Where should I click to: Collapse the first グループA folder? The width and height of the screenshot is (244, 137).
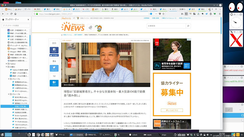tap(8, 79)
